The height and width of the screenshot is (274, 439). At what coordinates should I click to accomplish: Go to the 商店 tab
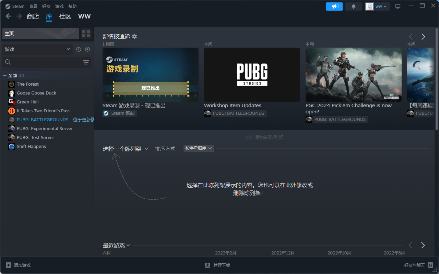[33, 16]
